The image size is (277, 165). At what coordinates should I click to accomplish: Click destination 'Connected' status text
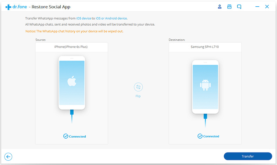pyautogui.click(x=211, y=136)
